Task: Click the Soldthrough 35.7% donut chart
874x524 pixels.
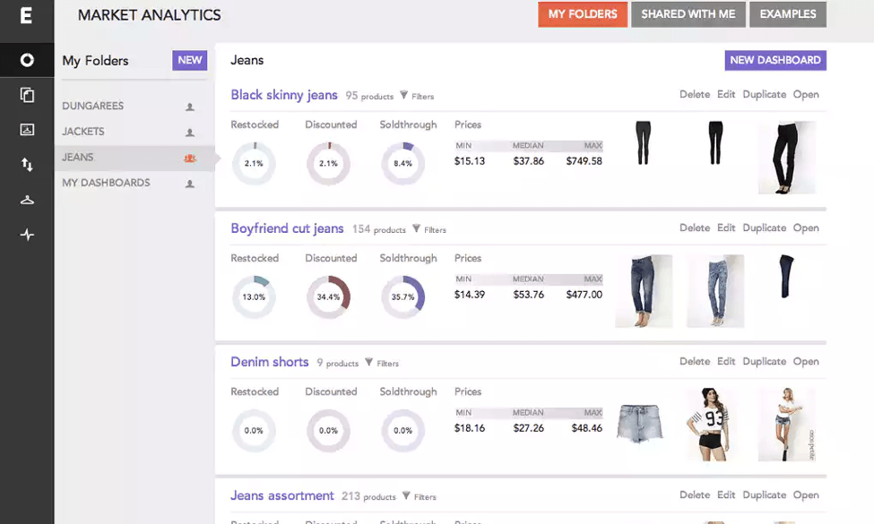Action: pos(402,296)
